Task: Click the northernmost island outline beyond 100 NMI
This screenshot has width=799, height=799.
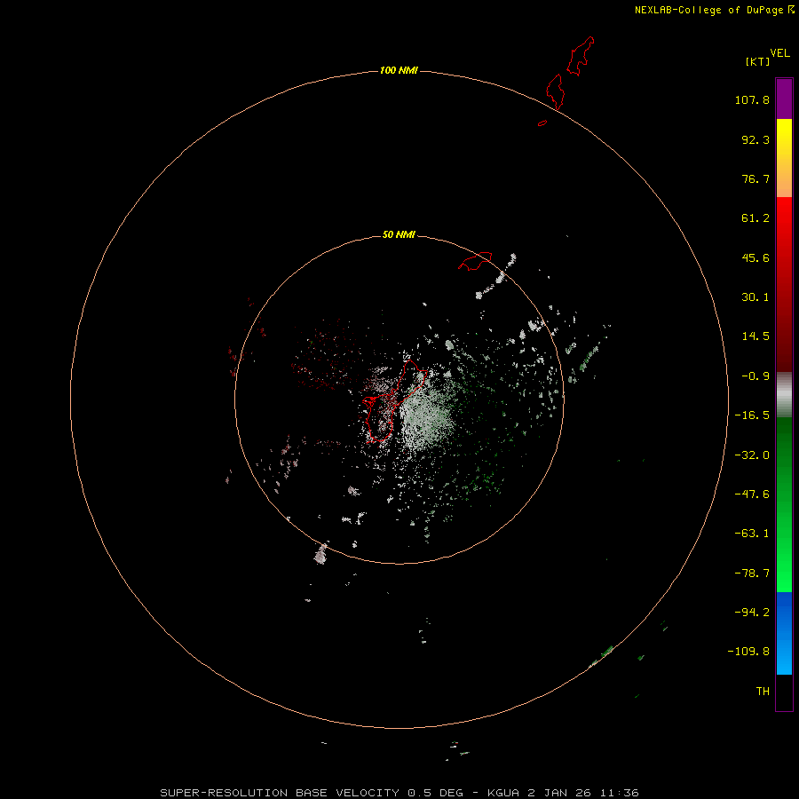Action: click(x=581, y=56)
